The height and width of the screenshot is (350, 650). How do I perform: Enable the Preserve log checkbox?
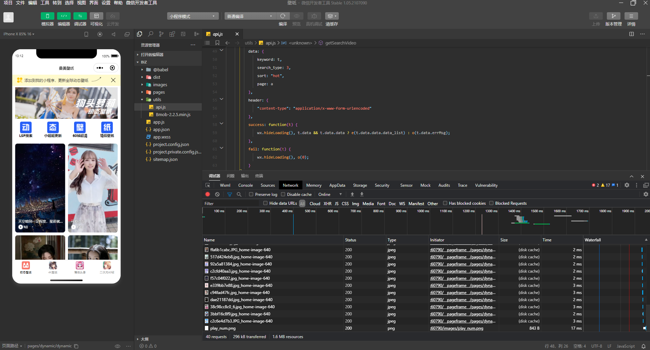click(251, 195)
